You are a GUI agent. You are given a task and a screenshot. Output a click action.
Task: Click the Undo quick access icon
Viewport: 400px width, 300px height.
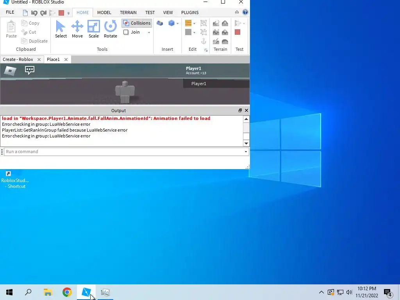pyautogui.click(x=34, y=13)
